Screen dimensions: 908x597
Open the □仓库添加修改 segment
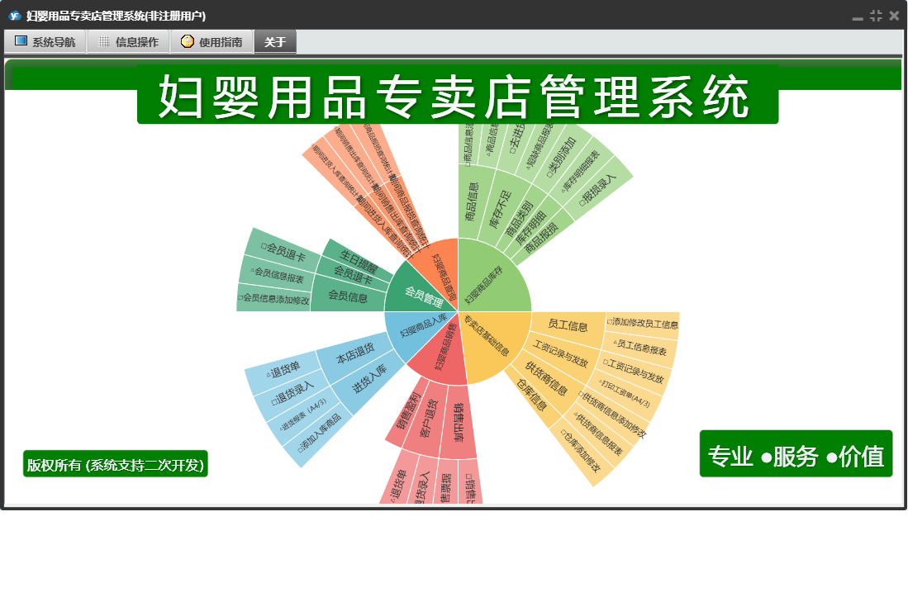coord(581,451)
